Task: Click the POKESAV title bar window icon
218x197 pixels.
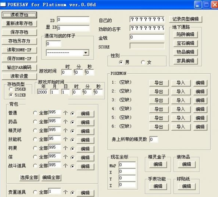Action: (x=3, y=4)
